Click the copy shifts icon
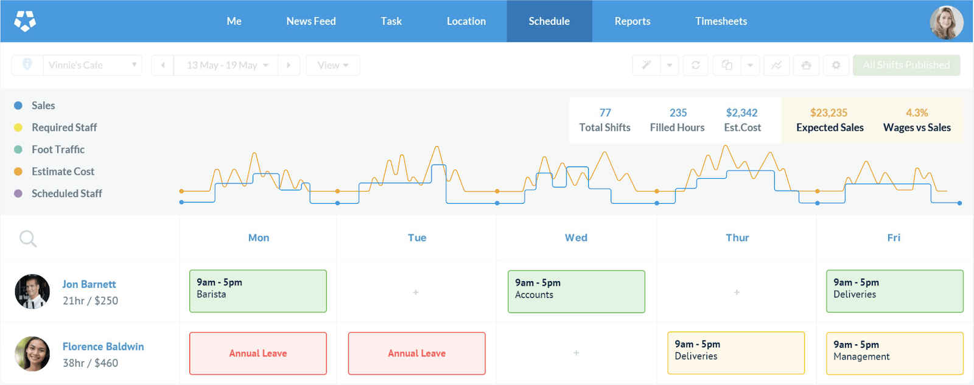Screen dimensions: 974x385 point(727,65)
